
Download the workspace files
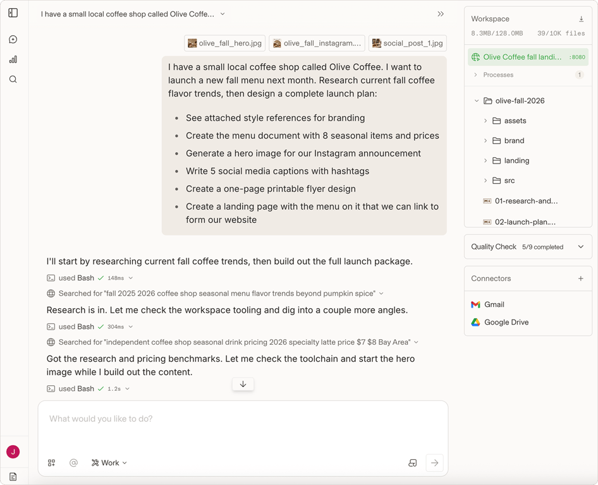[x=581, y=19]
